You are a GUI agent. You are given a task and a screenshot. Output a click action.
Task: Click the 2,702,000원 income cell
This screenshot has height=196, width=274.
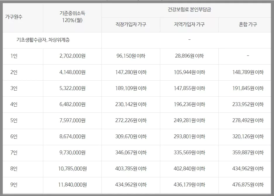72,56
